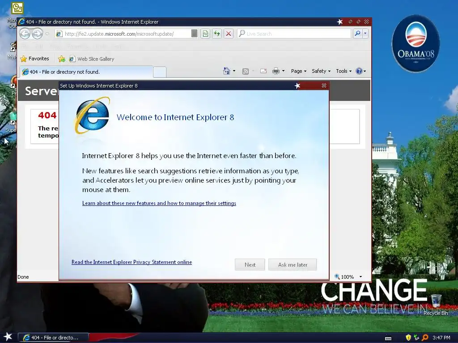The image size is (458, 343).
Task: Click the star icon on IE window title bar
Action: tap(340, 21)
